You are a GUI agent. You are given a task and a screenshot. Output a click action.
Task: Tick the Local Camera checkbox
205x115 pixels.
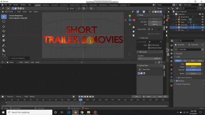(149, 29)
